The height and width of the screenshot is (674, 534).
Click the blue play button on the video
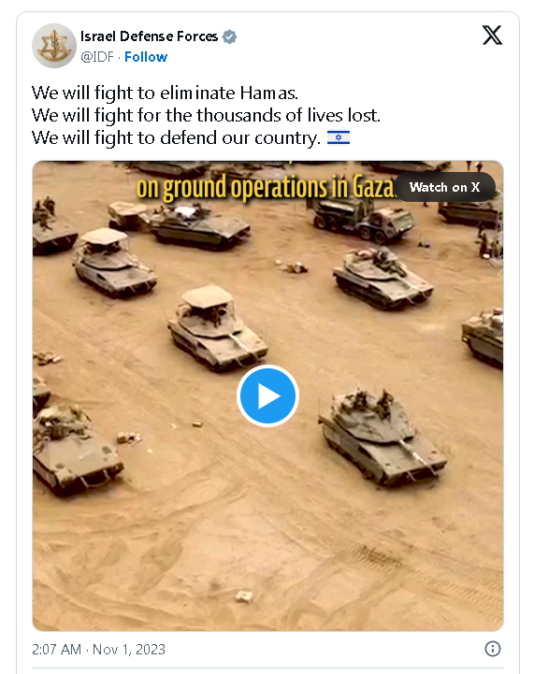[267, 395]
